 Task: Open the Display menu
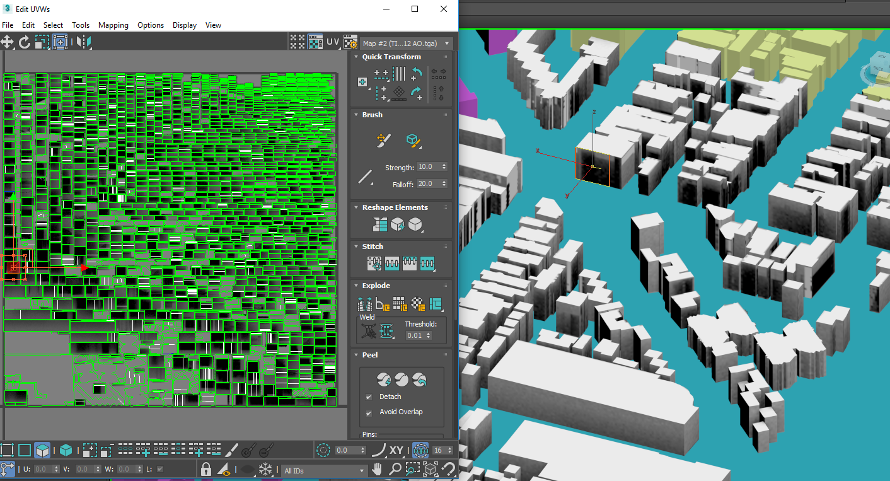185,25
